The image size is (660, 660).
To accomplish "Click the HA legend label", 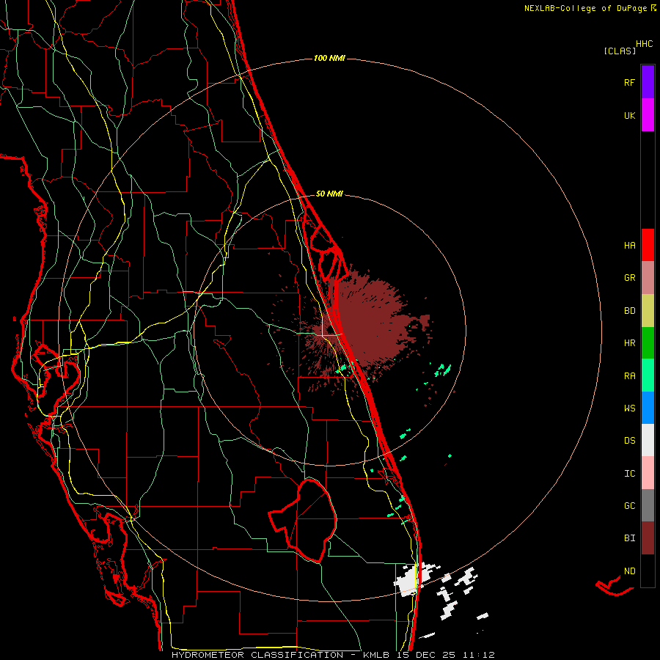I will (x=629, y=246).
